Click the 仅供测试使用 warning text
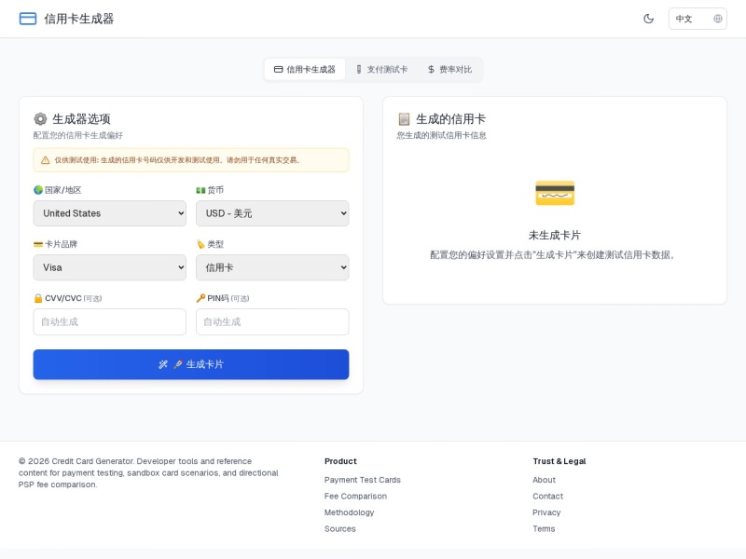 pyautogui.click(x=177, y=160)
